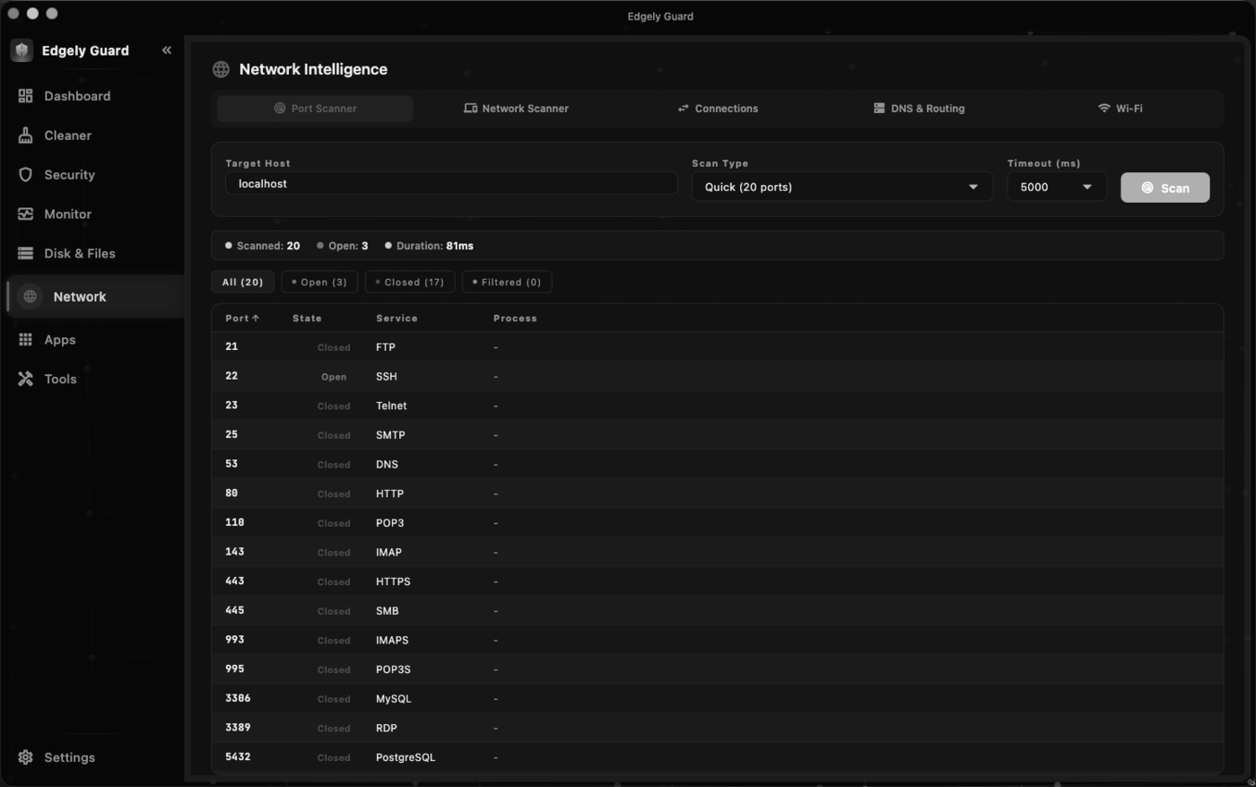Filter results to Open (3) ports
The width and height of the screenshot is (1256, 787).
click(319, 282)
